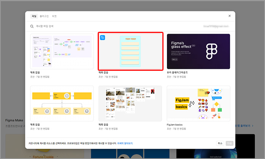Open the blurred account selector at top right
The width and height of the screenshot is (265, 159).
pos(216,26)
